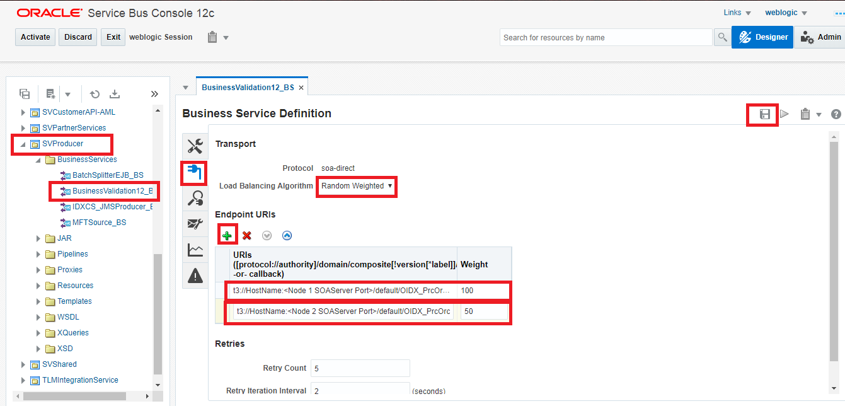Select the Message Handling envelope-wrench icon
Screen dimensions: 845x406
[x=195, y=223]
